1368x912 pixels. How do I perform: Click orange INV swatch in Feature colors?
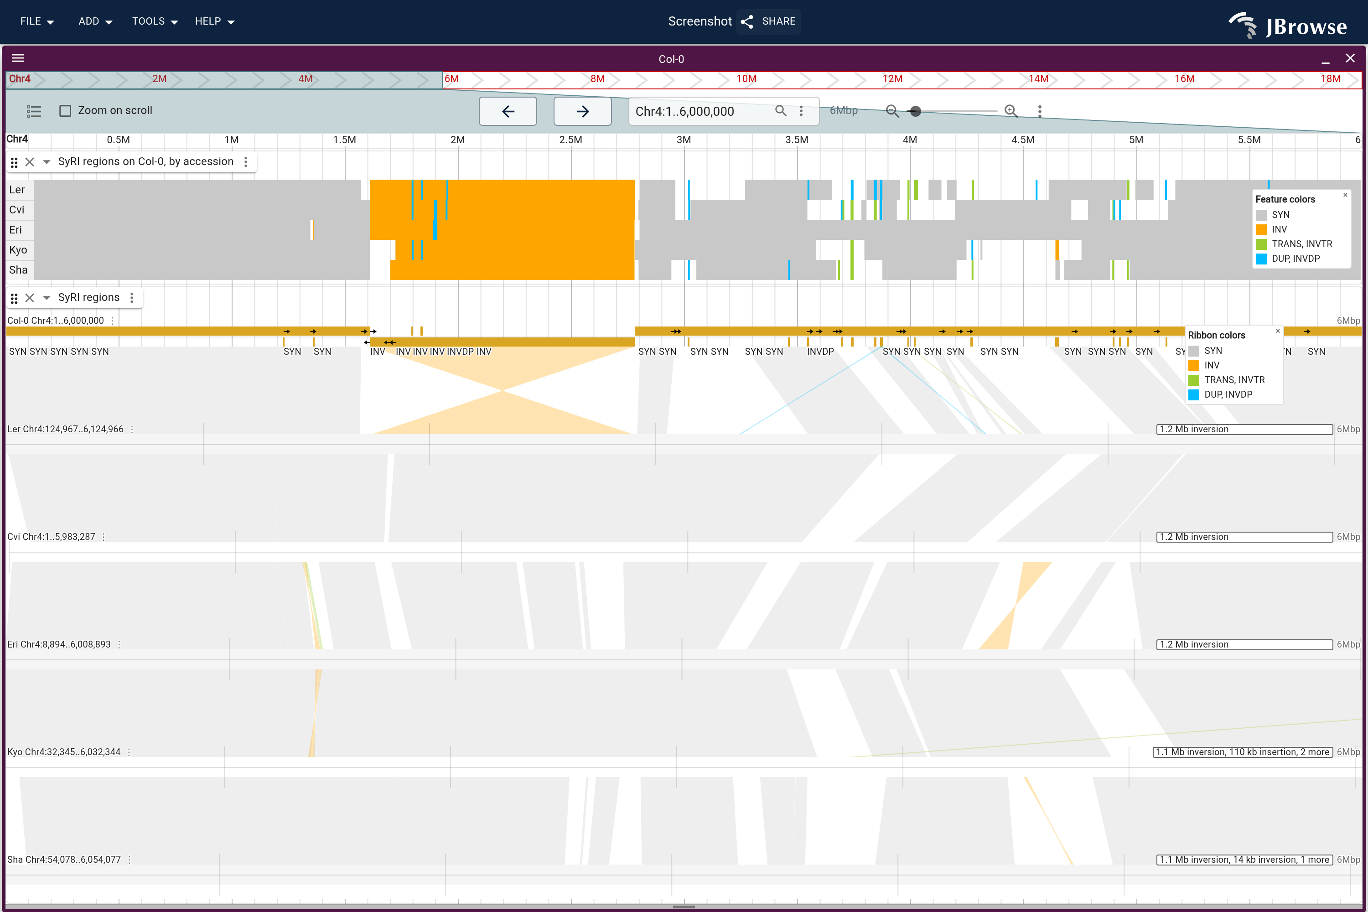coord(1261,229)
